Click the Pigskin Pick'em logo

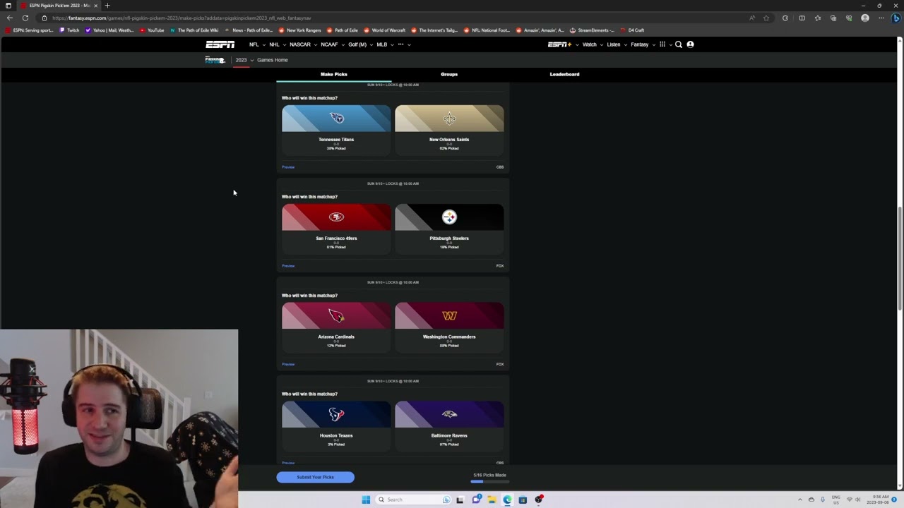click(x=215, y=60)
